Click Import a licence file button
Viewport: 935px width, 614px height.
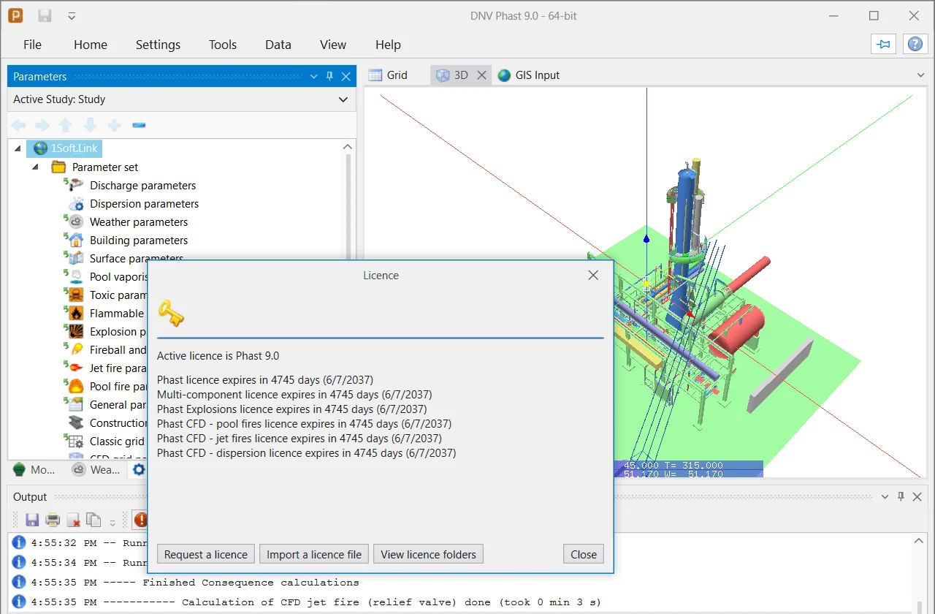click(x=314, y=554)
